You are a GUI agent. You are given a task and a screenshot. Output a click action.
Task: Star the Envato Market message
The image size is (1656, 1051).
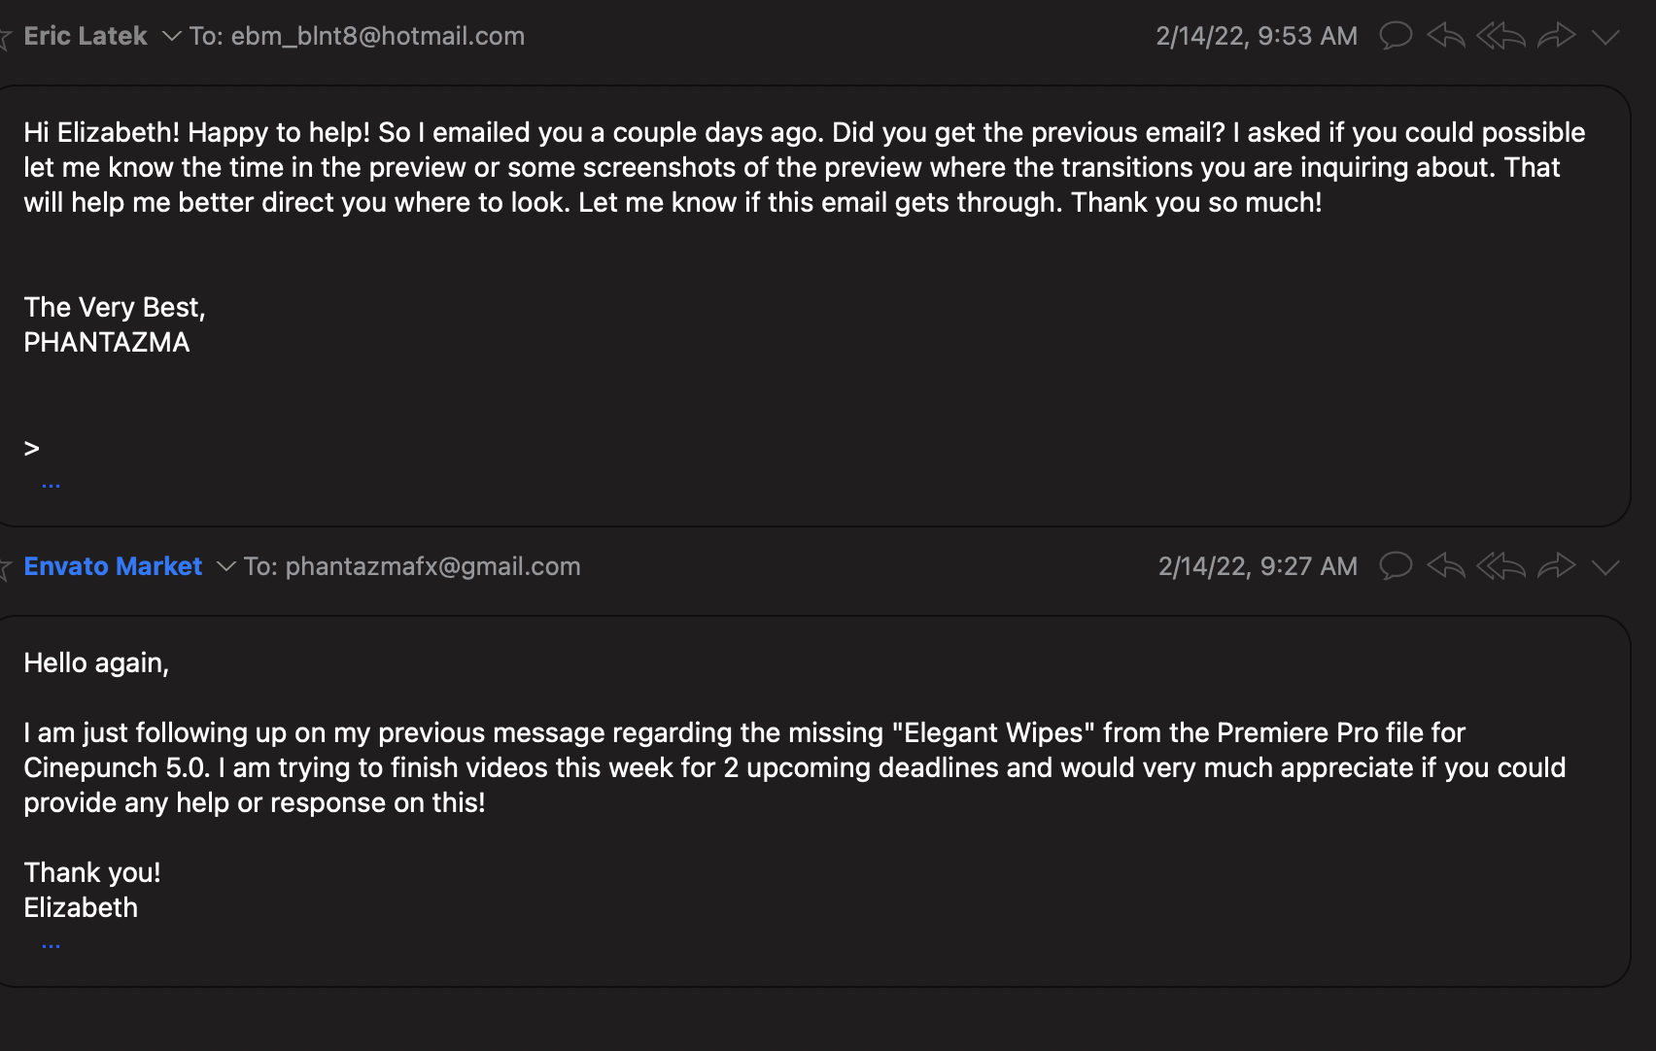click(x=4, y=567)
